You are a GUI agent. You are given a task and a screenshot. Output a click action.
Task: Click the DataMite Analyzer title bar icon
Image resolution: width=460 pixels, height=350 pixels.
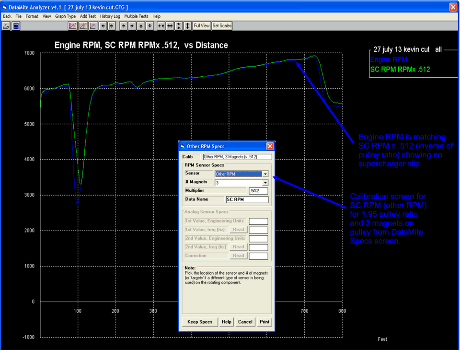tap(4, 7)
